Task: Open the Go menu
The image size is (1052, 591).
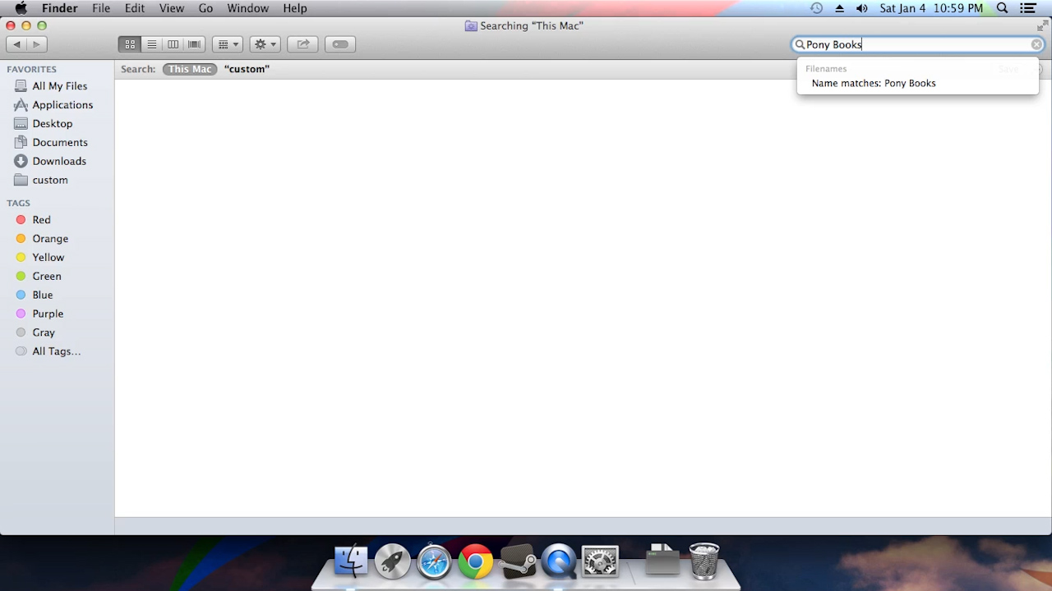Action: tap(205, 8)
